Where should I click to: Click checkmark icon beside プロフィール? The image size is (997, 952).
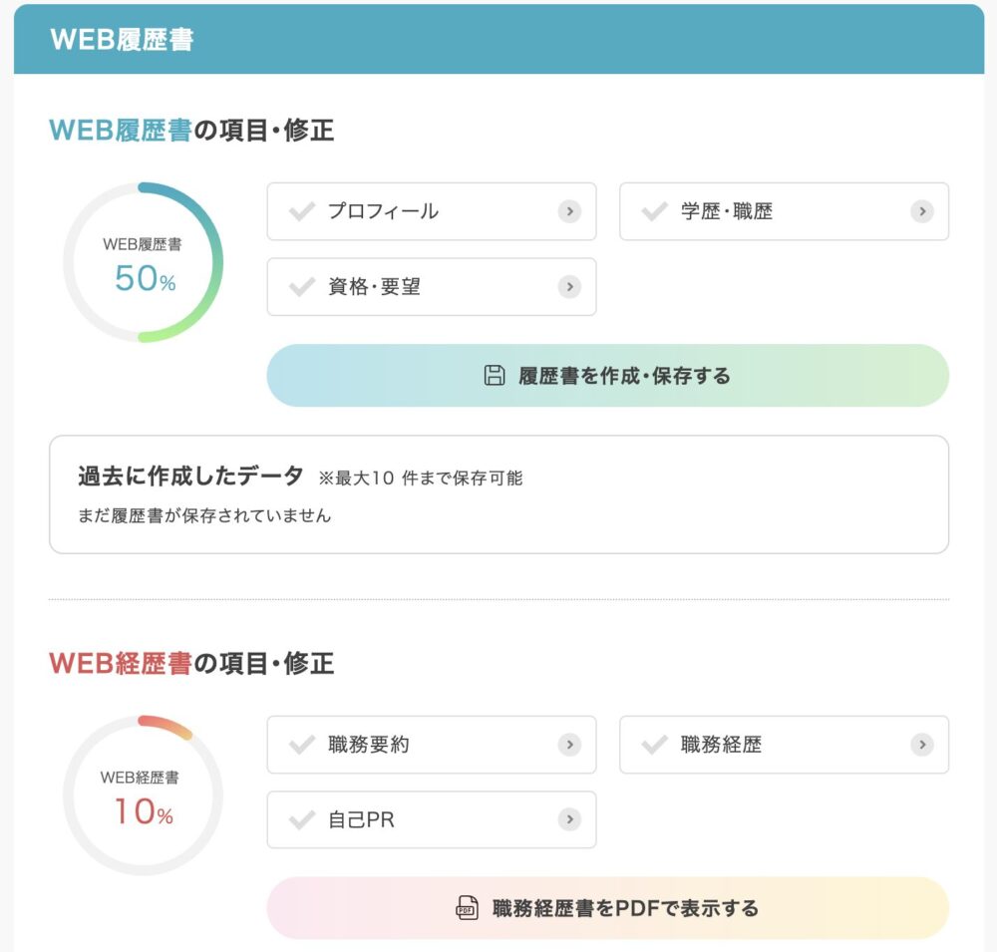tap(302, 211)
